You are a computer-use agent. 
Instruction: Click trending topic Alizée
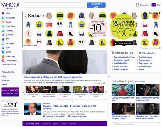tap(141, 69)
